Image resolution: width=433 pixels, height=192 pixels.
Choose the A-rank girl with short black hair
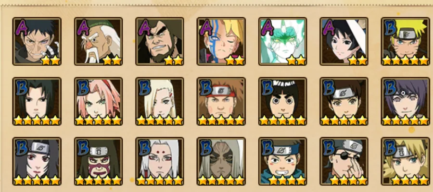click(x=344, y=41)
